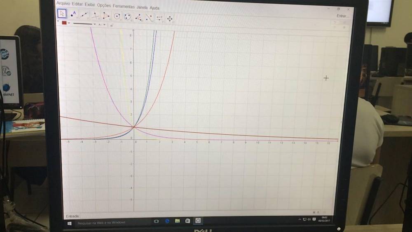The width and height of the screenshot is (412, 232).
Task: Select the Move Graphics View tool
Action: click(x=170, y=18)
